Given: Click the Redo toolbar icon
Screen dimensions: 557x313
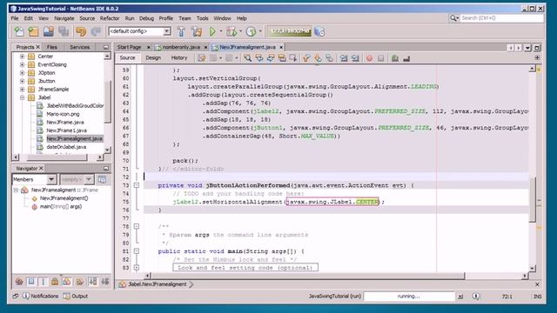Looking at the screenshot, I should [x=96, y=31].
